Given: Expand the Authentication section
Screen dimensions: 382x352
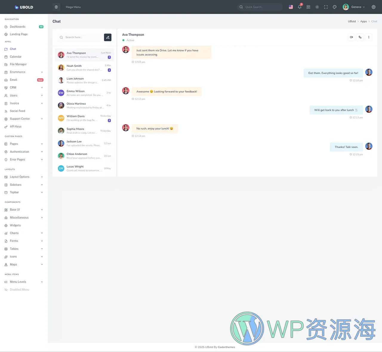Looking at the screenshot, I should pyautogui.click(x=19, y=152).
